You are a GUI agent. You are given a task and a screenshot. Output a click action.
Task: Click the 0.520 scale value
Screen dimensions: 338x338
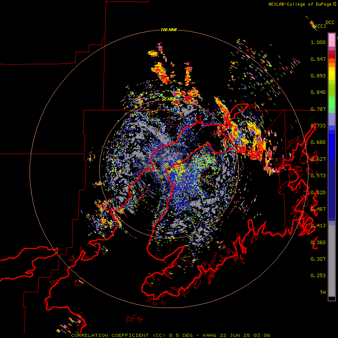(318, 193)
